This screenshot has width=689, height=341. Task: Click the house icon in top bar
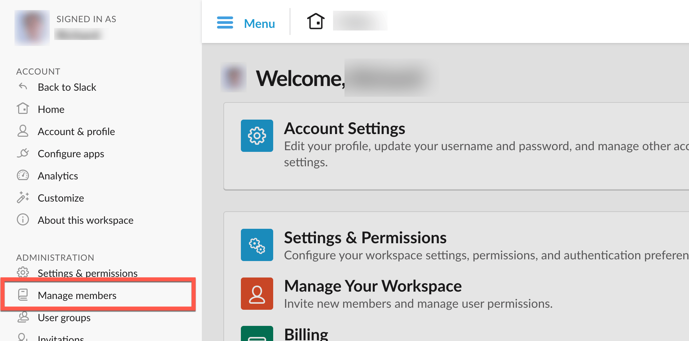316,22
